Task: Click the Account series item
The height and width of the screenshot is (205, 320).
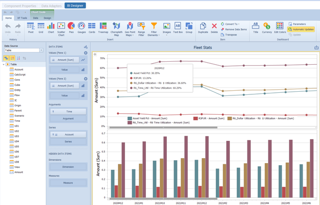Action: coord(68,135)
